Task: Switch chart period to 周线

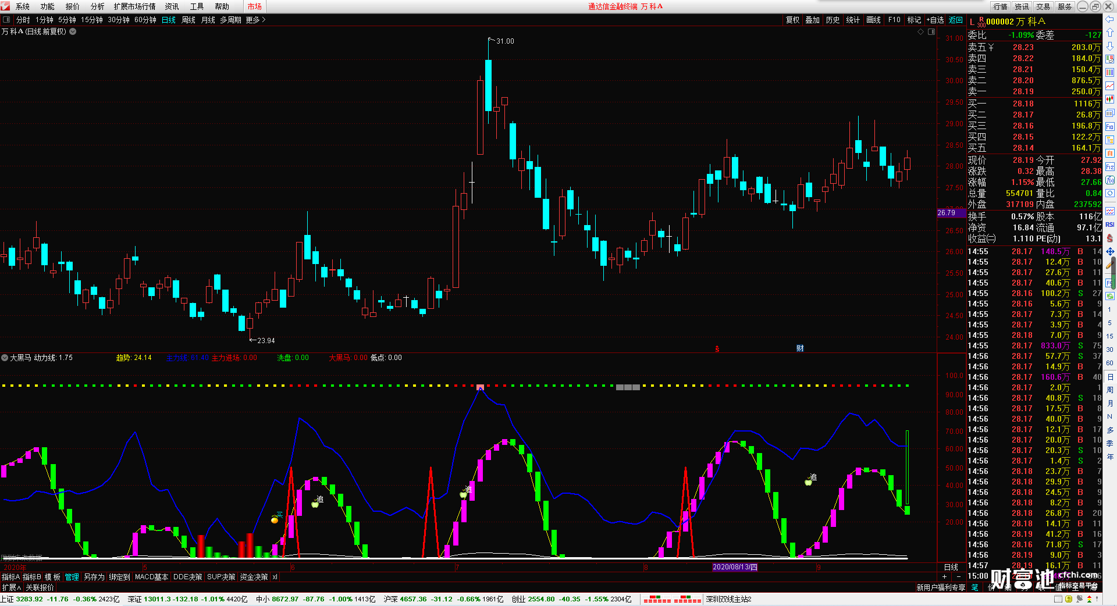Action: point(188,20)
